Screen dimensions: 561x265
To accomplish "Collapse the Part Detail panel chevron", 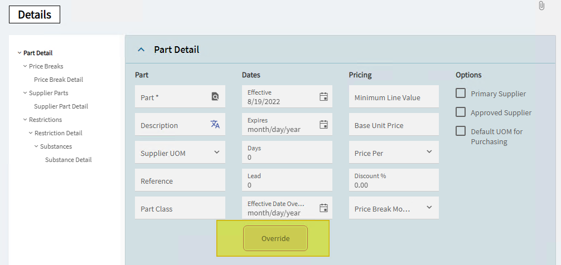I will pos(141,50).
